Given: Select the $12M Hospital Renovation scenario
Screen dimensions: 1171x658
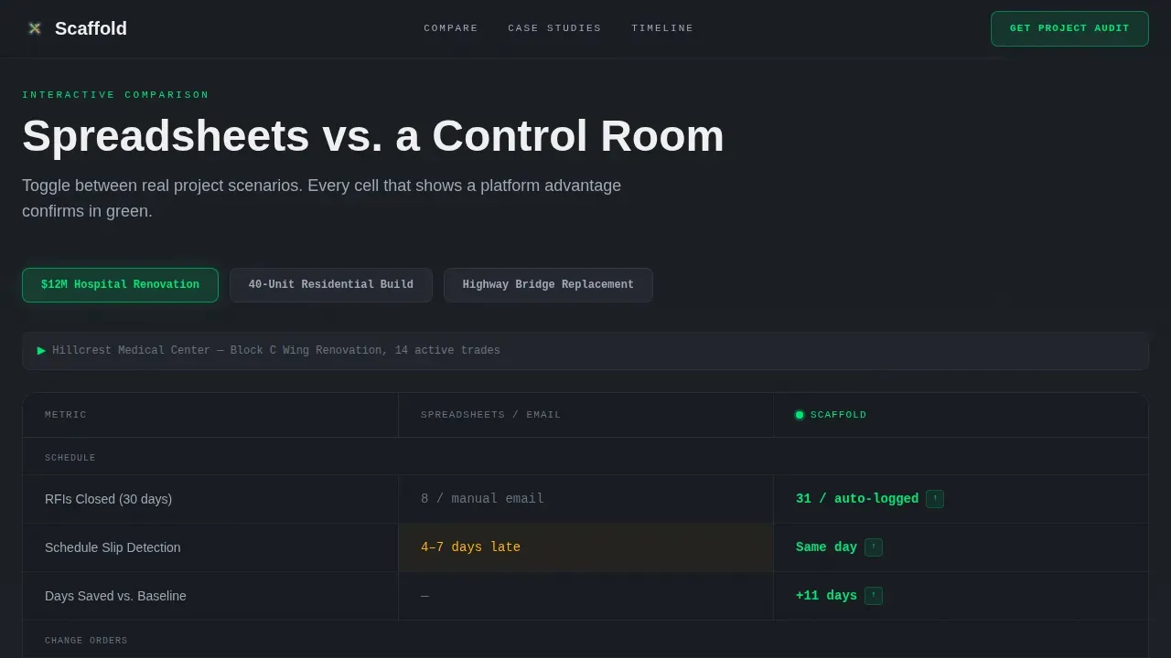Looking at the screenshot, I should pyautogui.click(x=120, y=285).
